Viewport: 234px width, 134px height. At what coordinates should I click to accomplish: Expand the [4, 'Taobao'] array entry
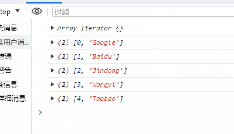point(52,98)
